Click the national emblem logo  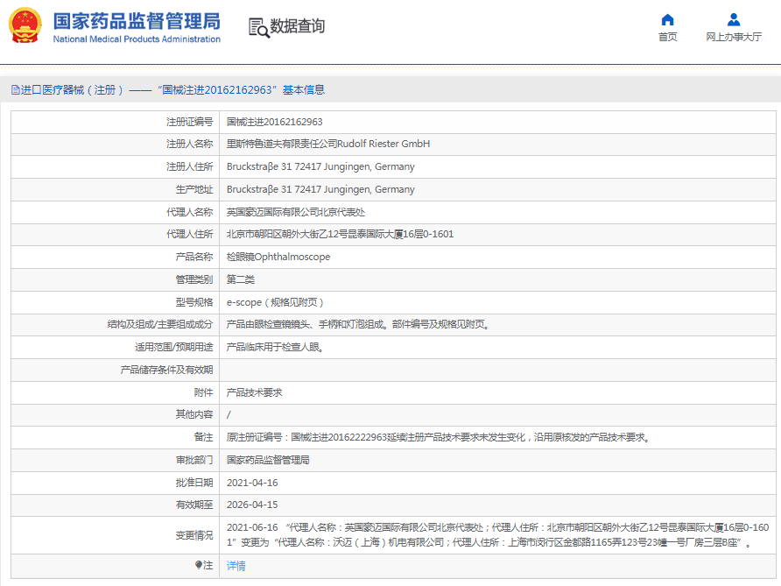(x=25, y=27)
